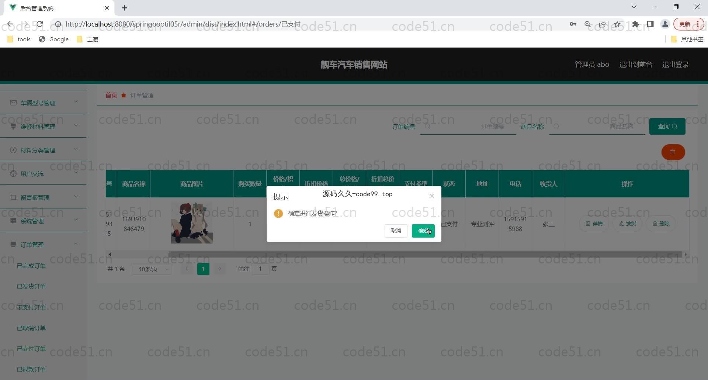This screenshot has width=708, height=380.
Task: Click the 首页 breadcrumb link
Action: point(111,95)
